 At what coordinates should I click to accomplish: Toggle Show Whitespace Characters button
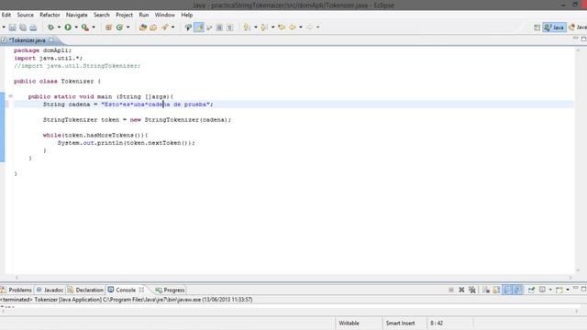click(x=230, y=27)
